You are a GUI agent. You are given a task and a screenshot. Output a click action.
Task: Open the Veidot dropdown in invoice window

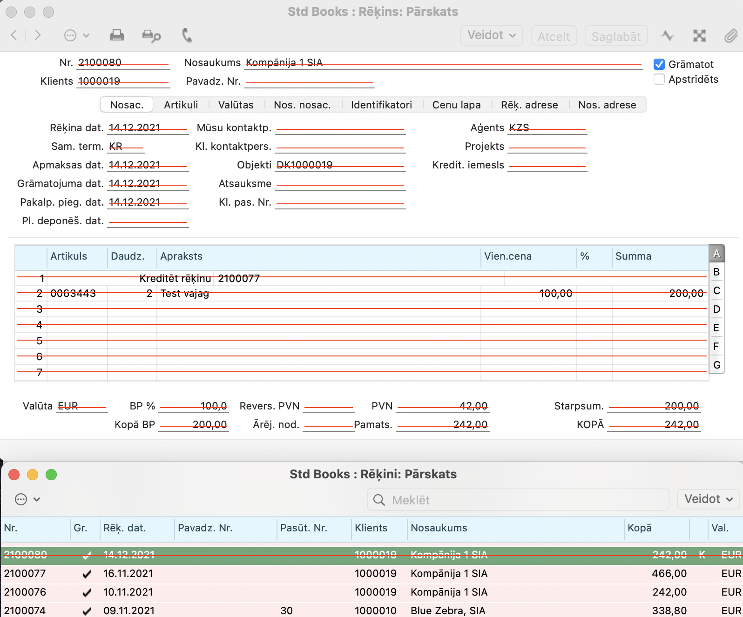pos(491,35)
